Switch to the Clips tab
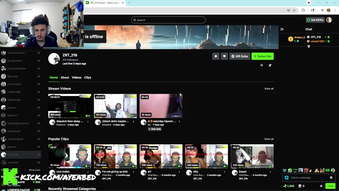Viewport: 339px width, 191px height. point(88,77)
